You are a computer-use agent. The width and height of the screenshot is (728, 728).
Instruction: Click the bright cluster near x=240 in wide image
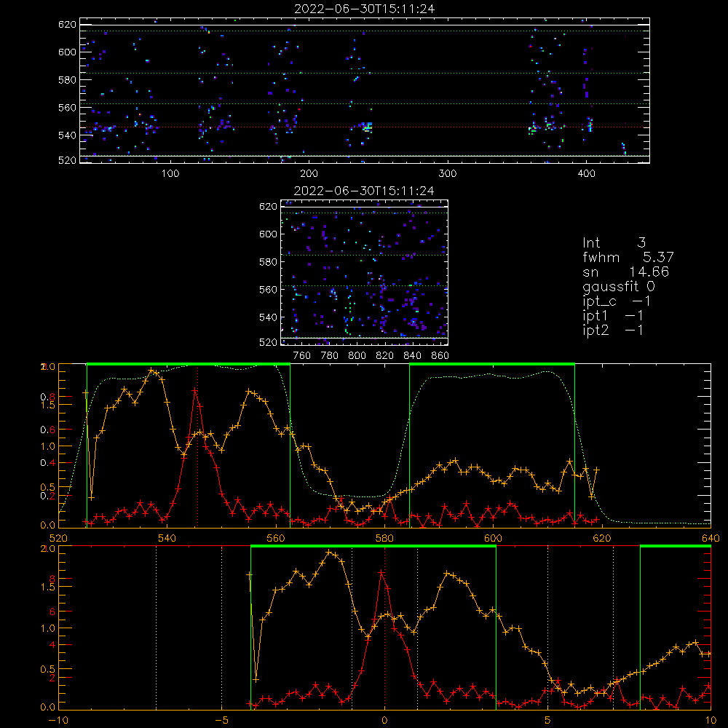tap(366, 127)
